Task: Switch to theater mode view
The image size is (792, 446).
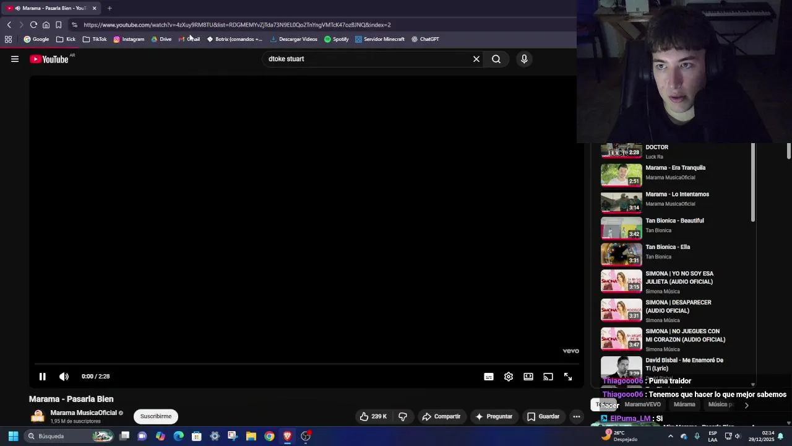Action: (528, 377)
